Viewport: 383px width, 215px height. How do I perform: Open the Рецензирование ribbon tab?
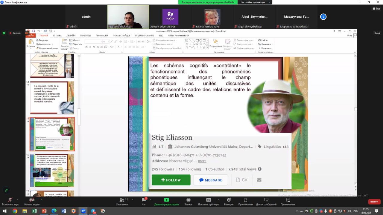point(145,36)
